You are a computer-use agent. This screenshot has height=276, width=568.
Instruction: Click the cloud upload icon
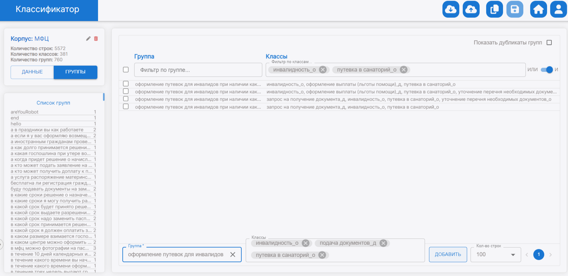471,9
